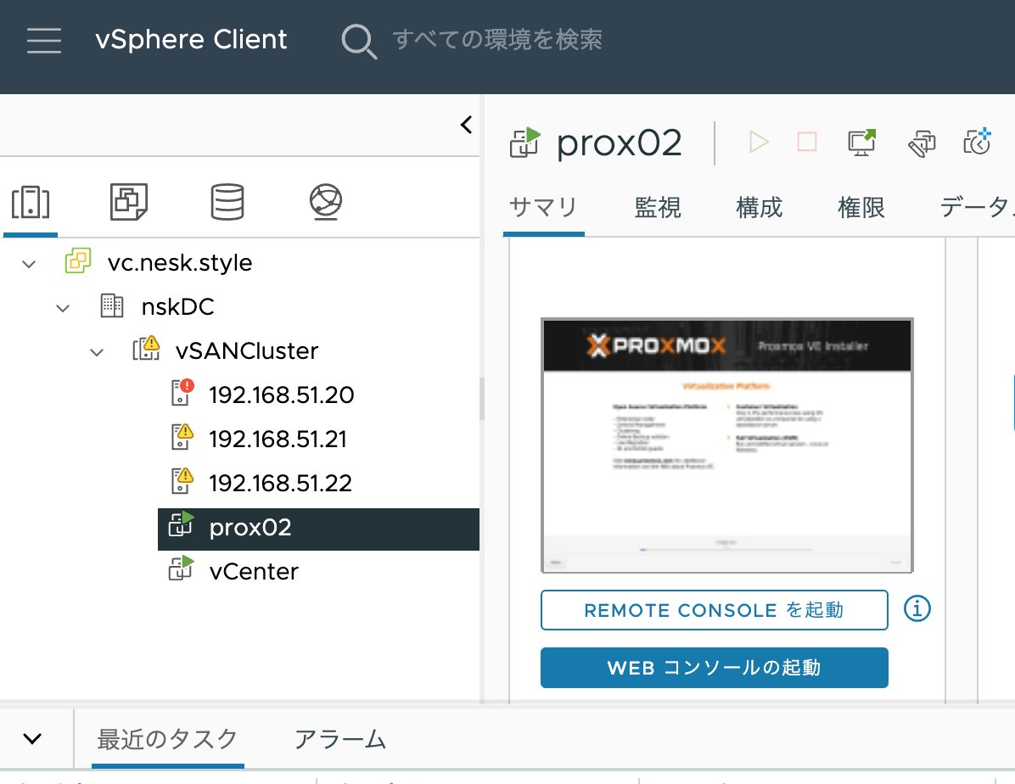Open the 最近のタスク tab
The width and height of the screenshot is (1015, 784).
pyautogui.click(x=168, y=739)
